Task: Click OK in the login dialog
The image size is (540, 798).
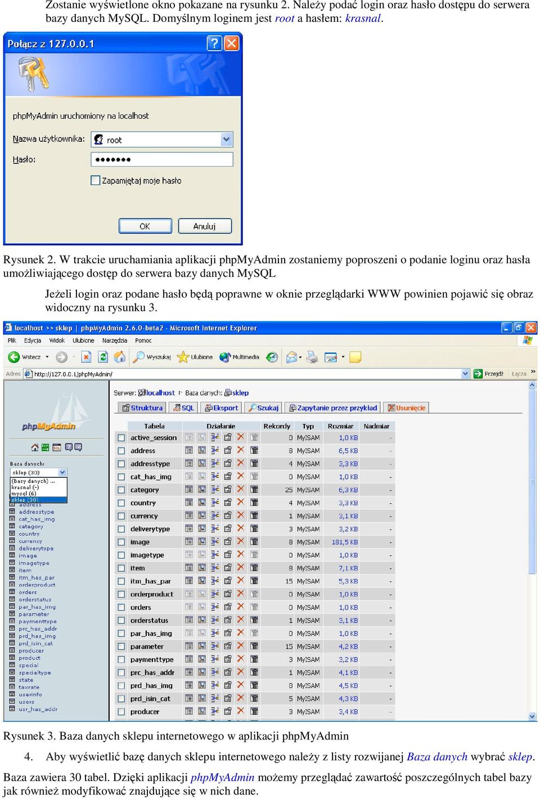Action: pyautogui.click(x=145, y=226)
